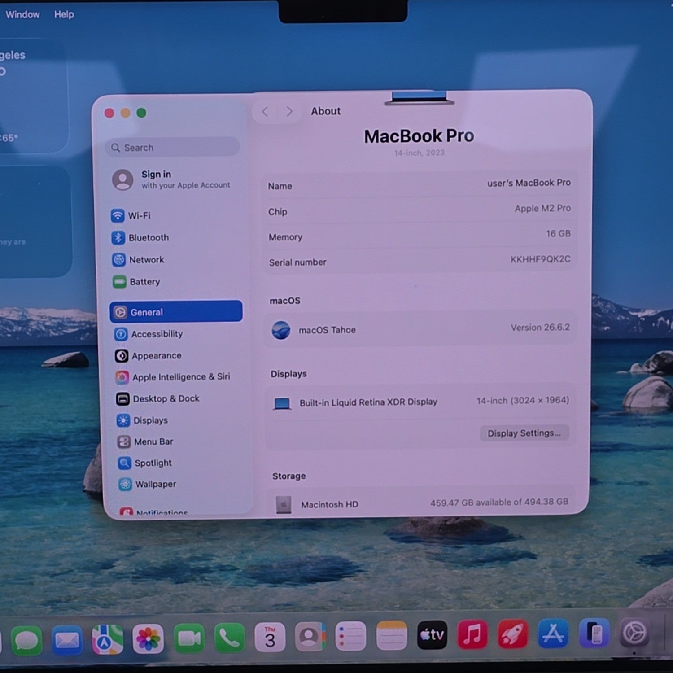Viewport: 673px width, 673px height.
Task: Click the Search field in the sidebar
Action: click(173, 147)
